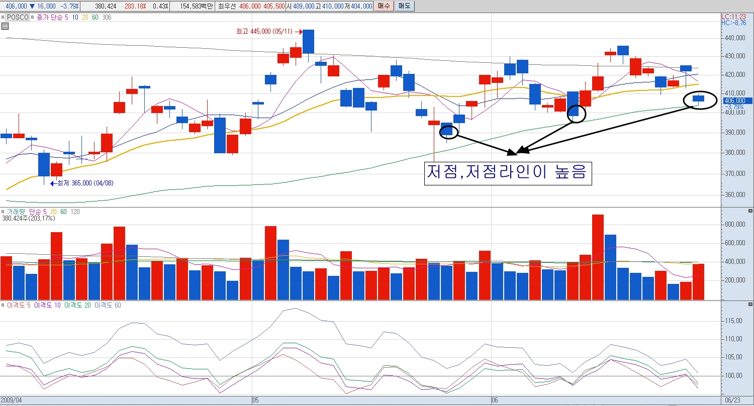Screen dimensions: 754x406
Task: Select the 306-day moving average legend
Action: [x=107, y=17]
